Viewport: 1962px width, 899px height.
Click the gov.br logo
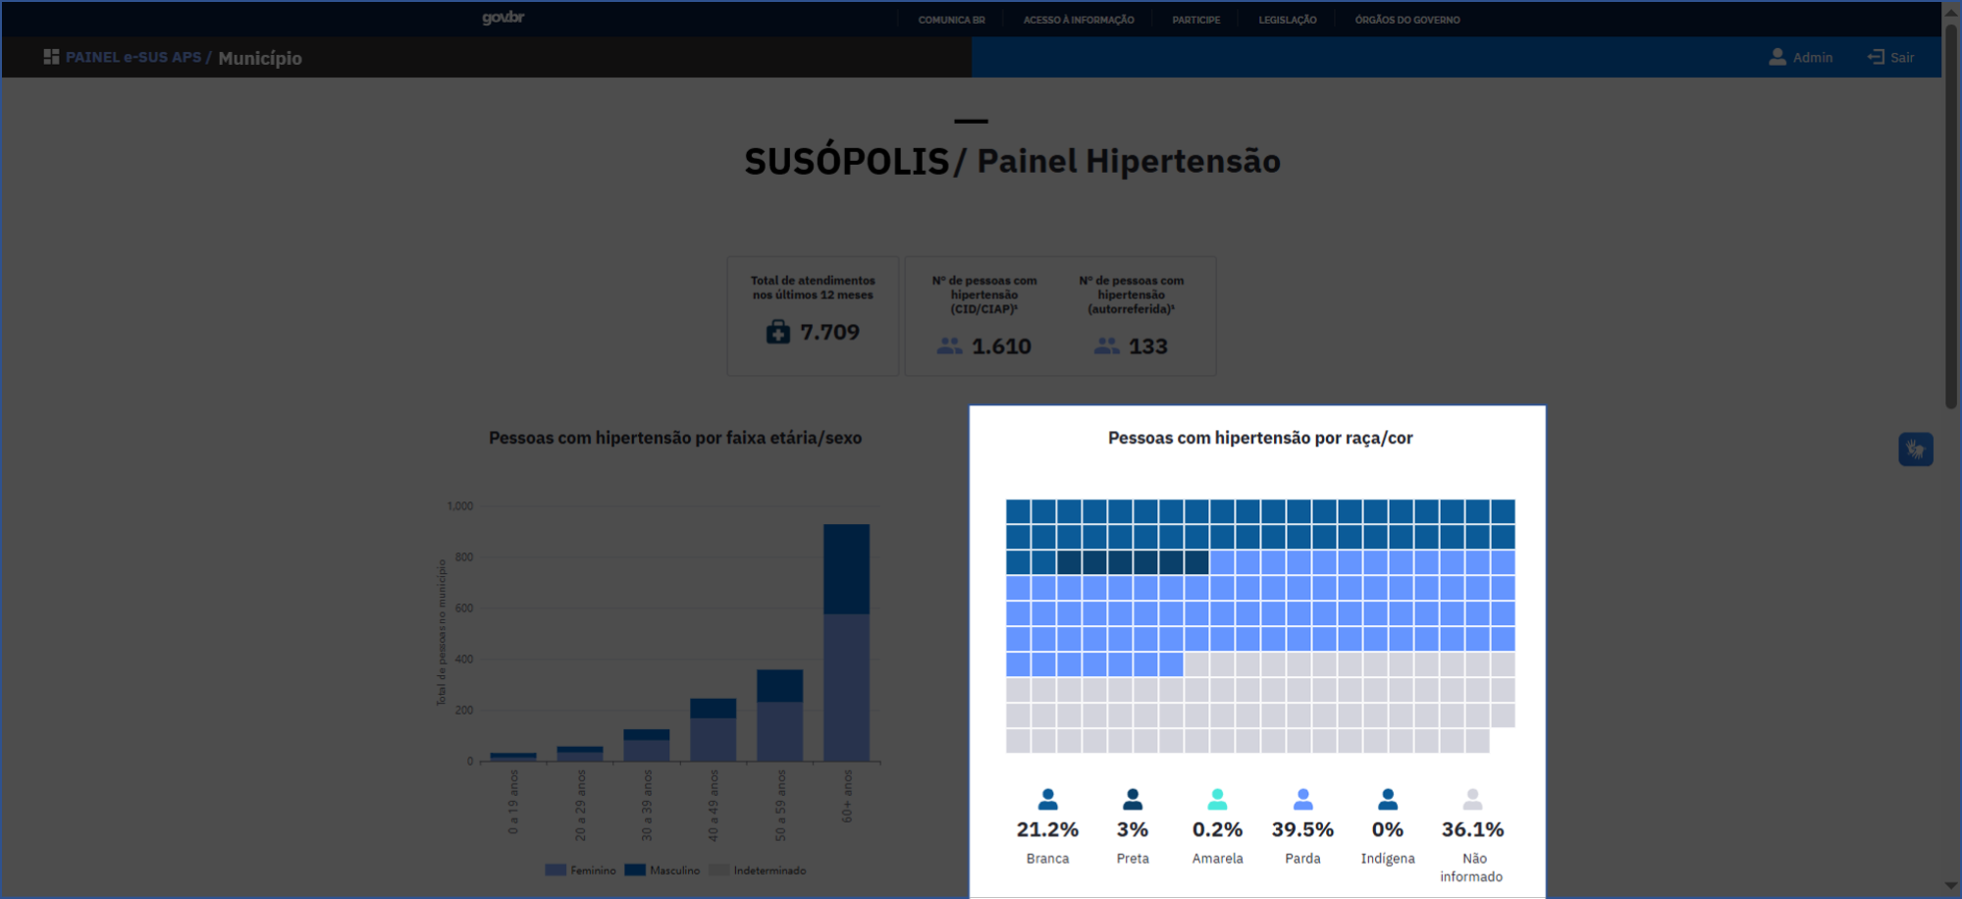coord(503,18)
